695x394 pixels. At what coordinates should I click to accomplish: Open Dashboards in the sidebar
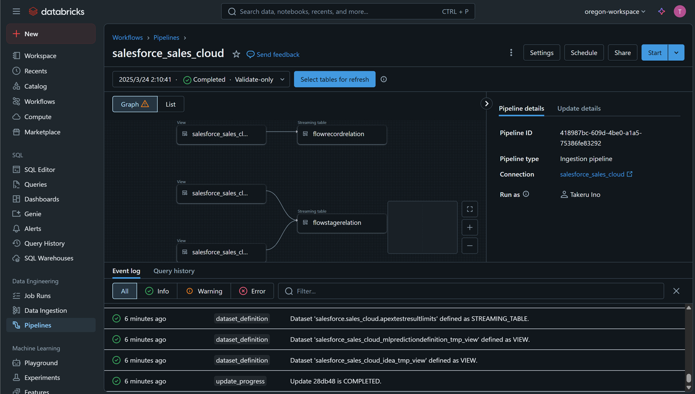51,199
